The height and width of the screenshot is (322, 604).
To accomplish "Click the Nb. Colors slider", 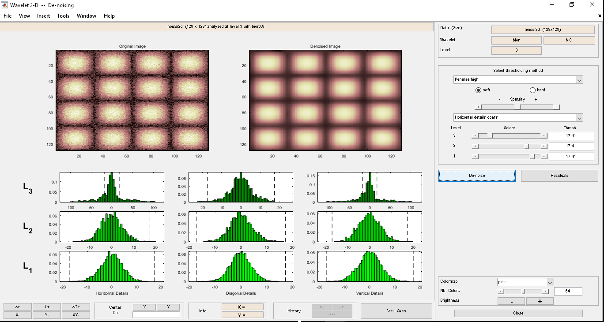I will coord(523,291).
